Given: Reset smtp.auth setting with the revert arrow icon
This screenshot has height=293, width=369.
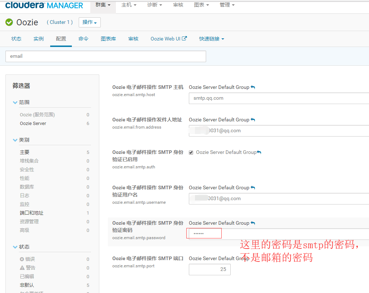Looking at the screenshot, I should [x=259, y=152].
